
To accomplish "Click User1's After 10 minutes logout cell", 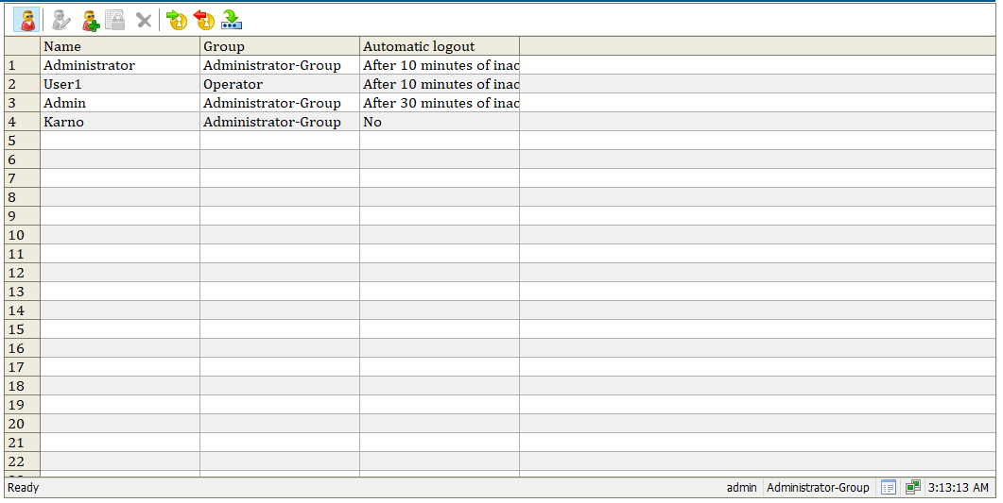I will point(440,84).
